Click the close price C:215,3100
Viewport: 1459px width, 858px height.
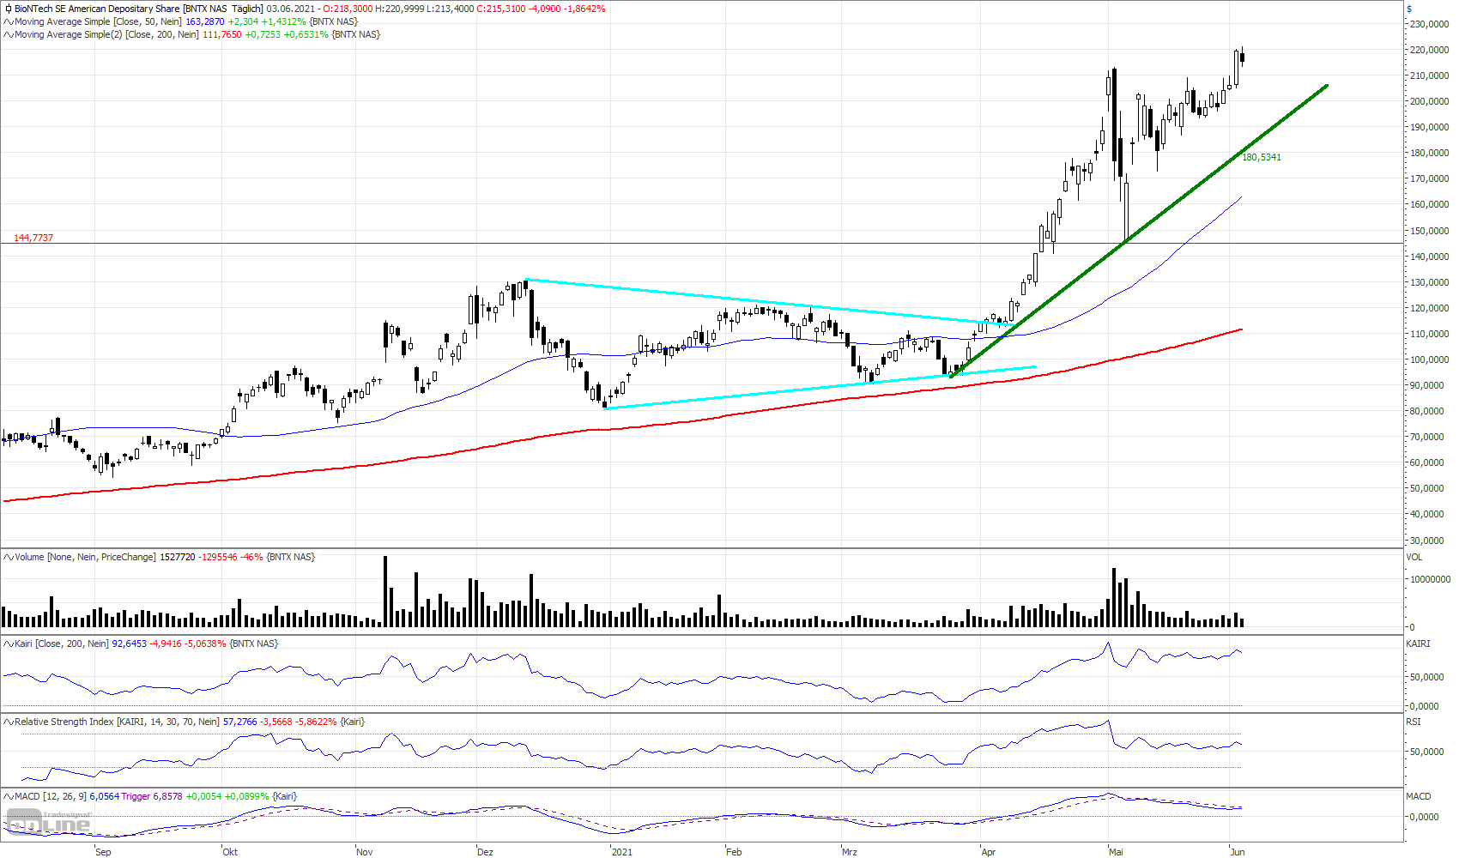pos(500,9)
